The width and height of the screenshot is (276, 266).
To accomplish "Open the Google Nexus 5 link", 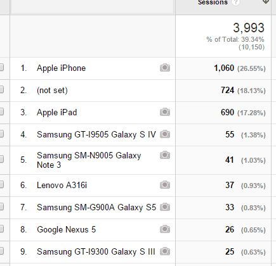I will pos(66,229).
